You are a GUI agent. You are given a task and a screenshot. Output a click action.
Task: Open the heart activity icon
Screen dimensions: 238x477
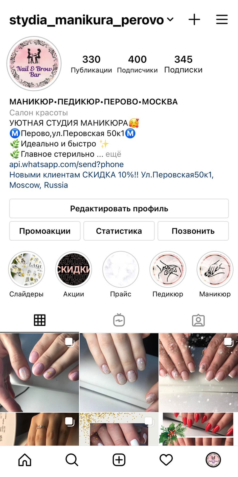coord(166,460)
